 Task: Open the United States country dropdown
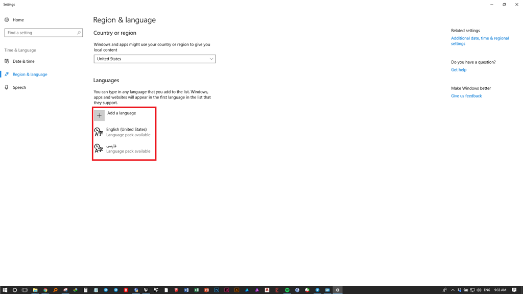[x=154, y=59]
